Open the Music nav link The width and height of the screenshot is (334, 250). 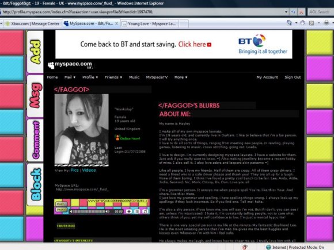coord(134,77)
